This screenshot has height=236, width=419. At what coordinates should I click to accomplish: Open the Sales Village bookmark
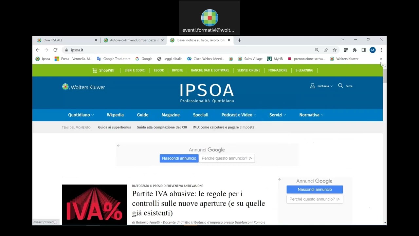[x=250, y=59]
